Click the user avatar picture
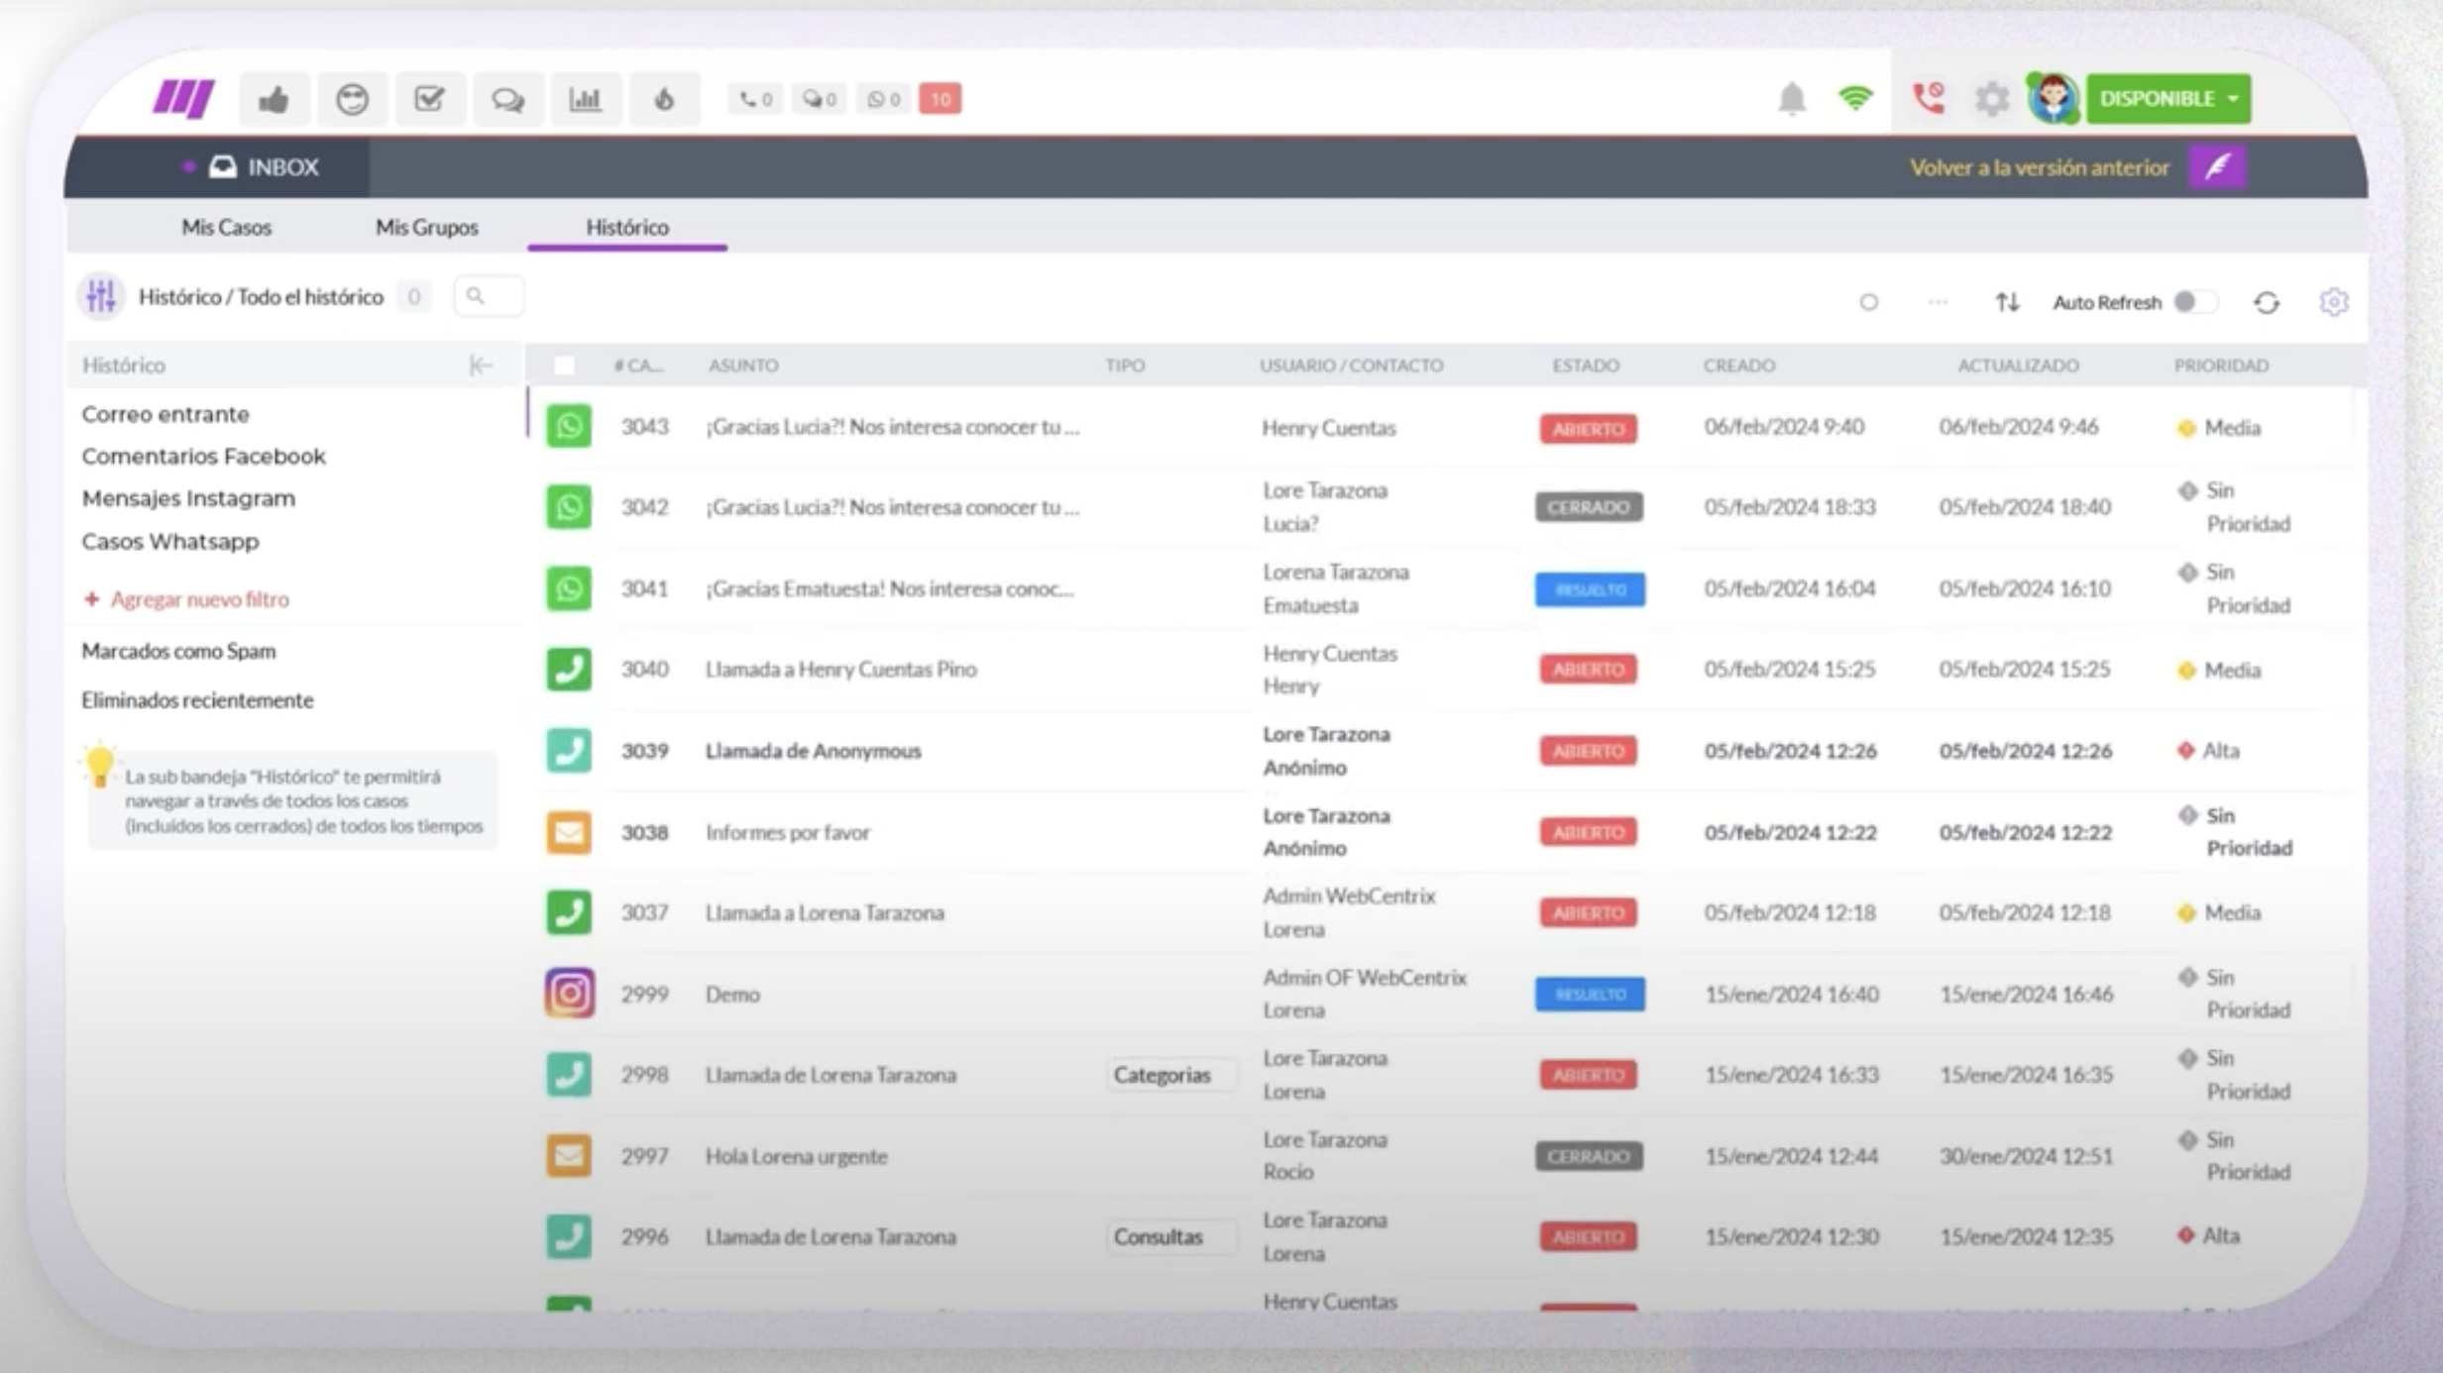 [2054, 99]
